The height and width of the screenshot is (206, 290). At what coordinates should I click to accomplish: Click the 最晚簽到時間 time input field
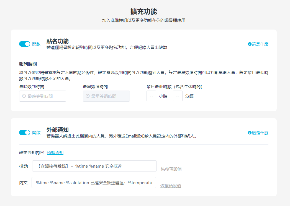(43, 96)
